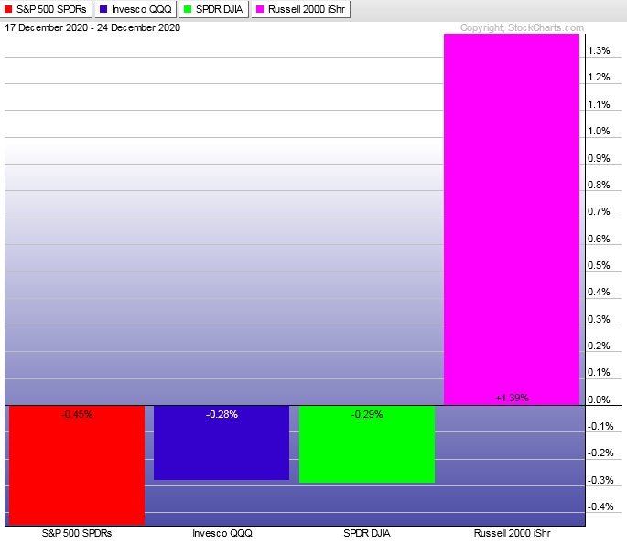Click the date range 17 December 2020 text
Image resolution: width=627 pixels, height=554 pixels.
[x=92, y=27]
